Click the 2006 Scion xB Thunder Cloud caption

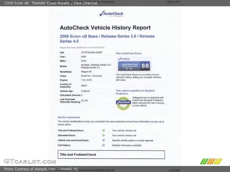coord(51,3)
